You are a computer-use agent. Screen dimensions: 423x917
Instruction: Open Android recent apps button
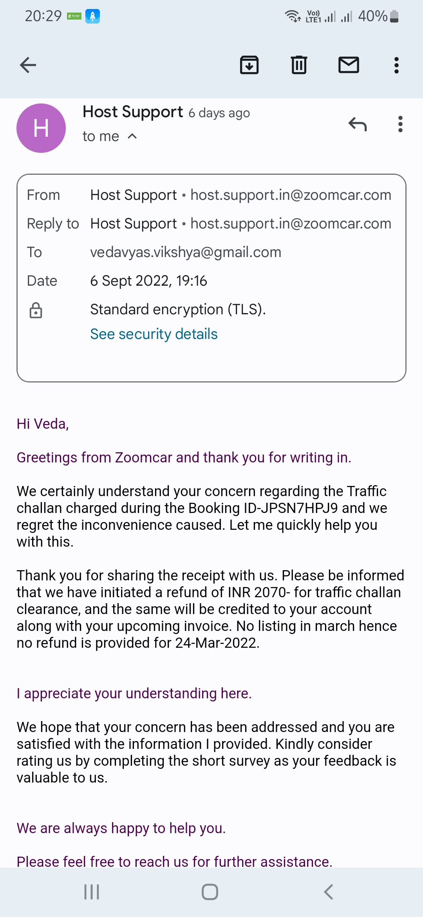click(x=92, y=892)
